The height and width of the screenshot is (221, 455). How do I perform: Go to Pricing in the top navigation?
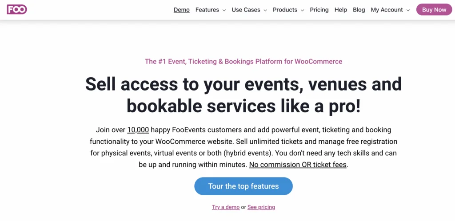click(319, 10)
